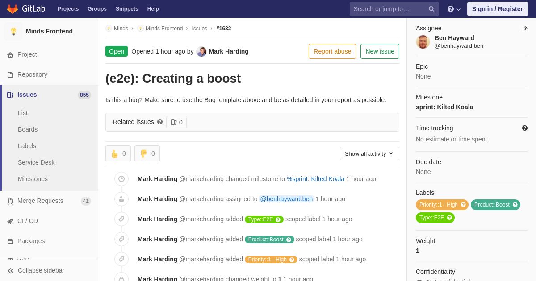This screenshot has height=281, width=536.
Task: Click Priority::1 - High label in sidebar
Action: 438,205
